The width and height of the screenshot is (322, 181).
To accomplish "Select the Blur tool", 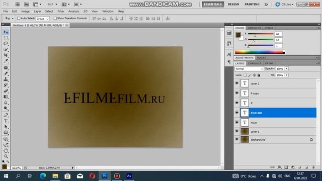I will coord(6,103).
